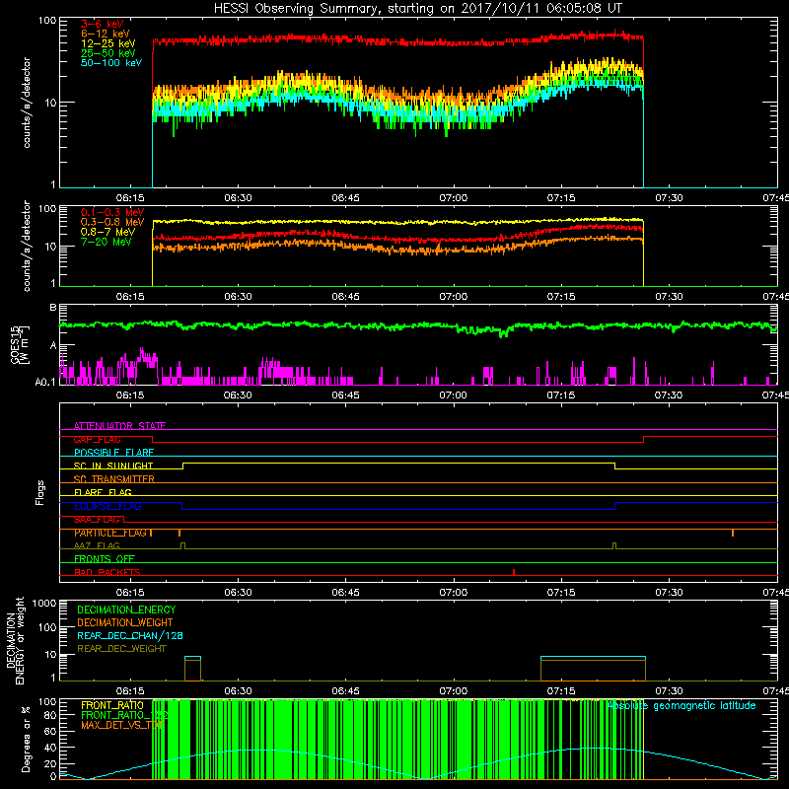
Task: Select the green 7-20 MeV legend label
Action: point(107,242)
